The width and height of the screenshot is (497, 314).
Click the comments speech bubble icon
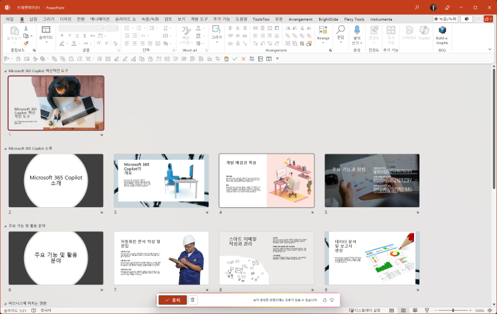coord(478,19)
